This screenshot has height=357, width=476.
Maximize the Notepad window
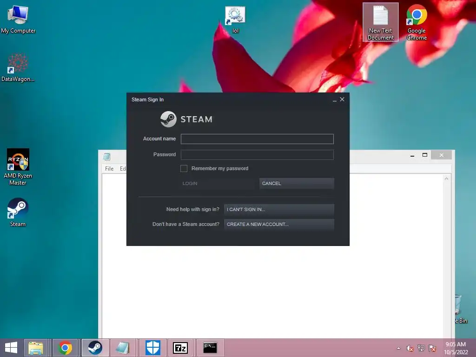425,155
